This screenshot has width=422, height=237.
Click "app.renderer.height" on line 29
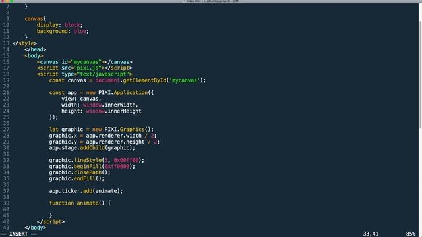pos(115,142)
